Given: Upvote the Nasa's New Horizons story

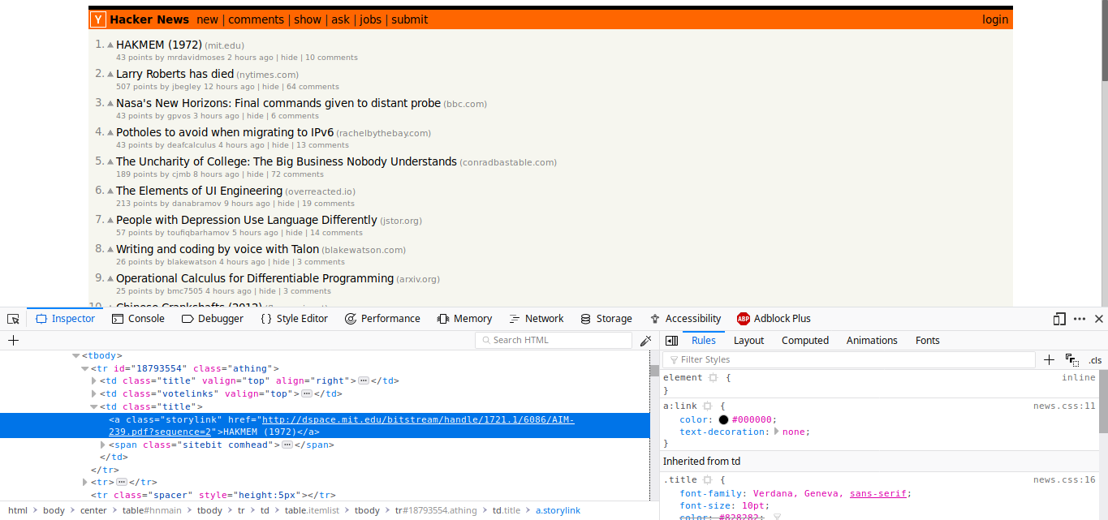Looking at the screenshot, I should (x=111, y=104).
